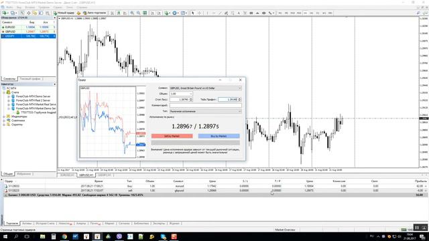Screen dimensions: 429x241
Task: Click Sell by Market button
Action: coord(172,136)
